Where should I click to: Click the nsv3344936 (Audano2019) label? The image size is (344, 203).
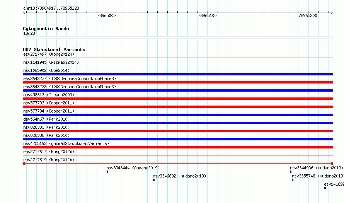(x=316, y=168)
